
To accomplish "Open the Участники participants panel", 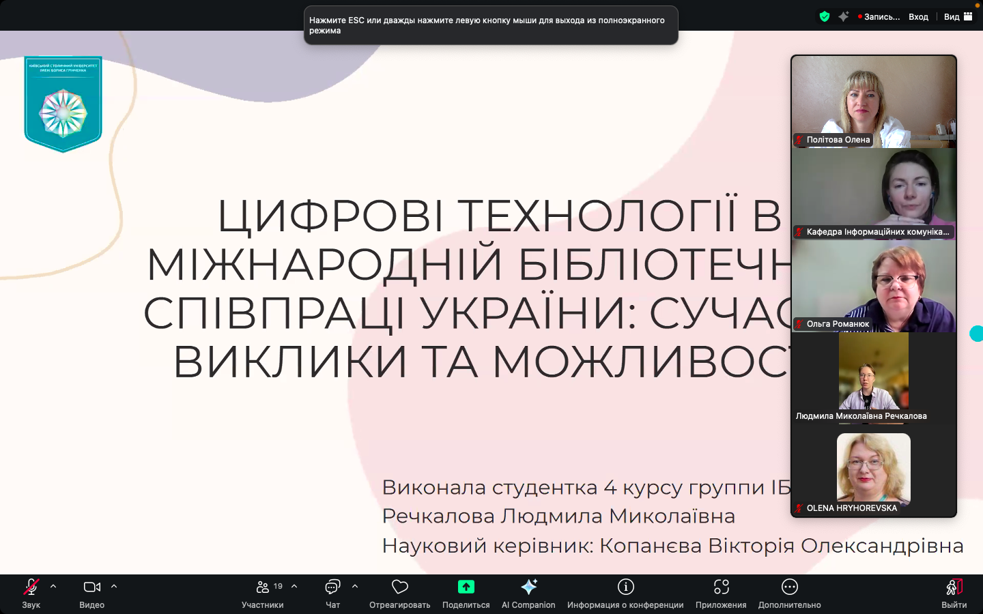I will pos(263,587).
